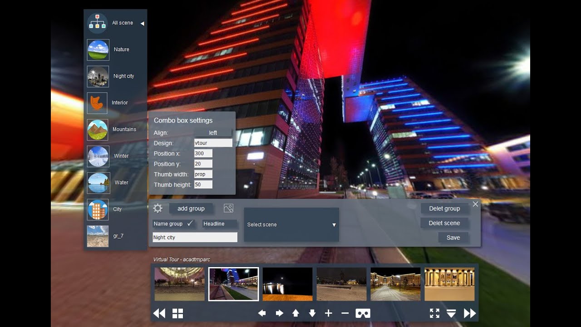Screen dimensions: 581x327
Task: Edit the Position y field
Action: tap(203, 164)
